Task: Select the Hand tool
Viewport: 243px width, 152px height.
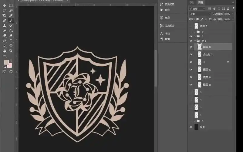Action: click(x=4, y=51)
